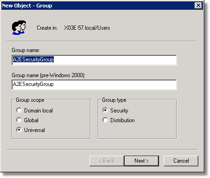
Task: Click the 'Group scope' heading
Action: 30,100
